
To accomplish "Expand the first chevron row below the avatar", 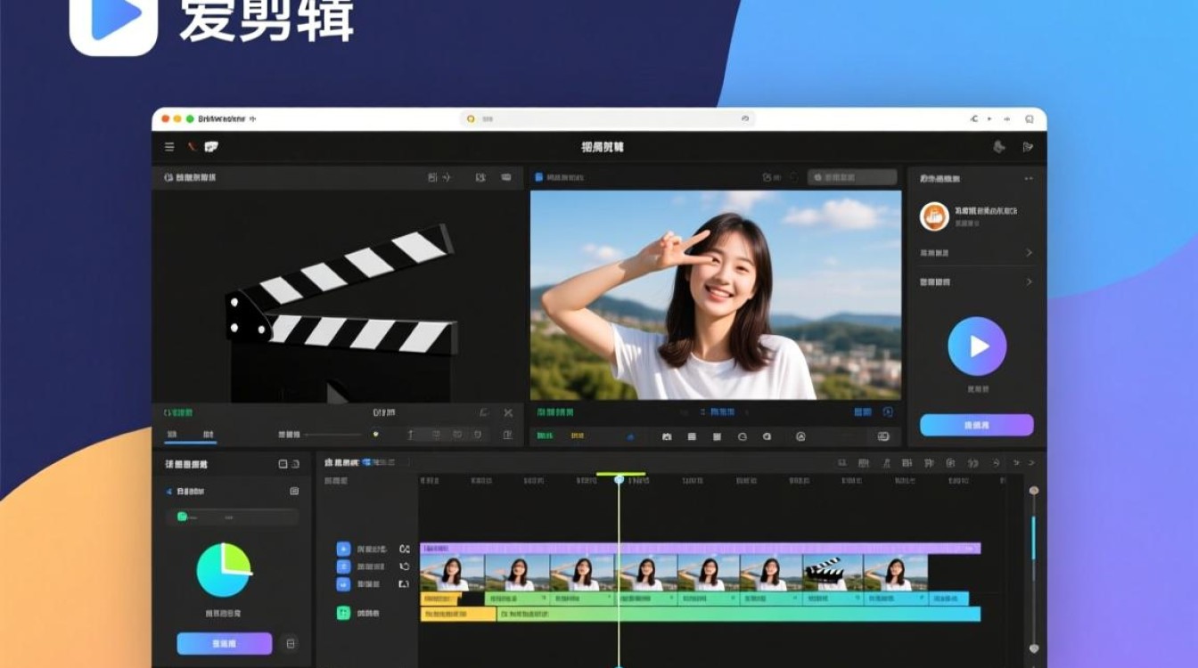I will (976, 253).
